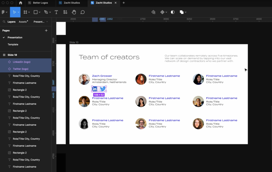Image resolution: width=272 pixels, height=172 pixels.
Task: Select the Frame tool
Action: 25,12
